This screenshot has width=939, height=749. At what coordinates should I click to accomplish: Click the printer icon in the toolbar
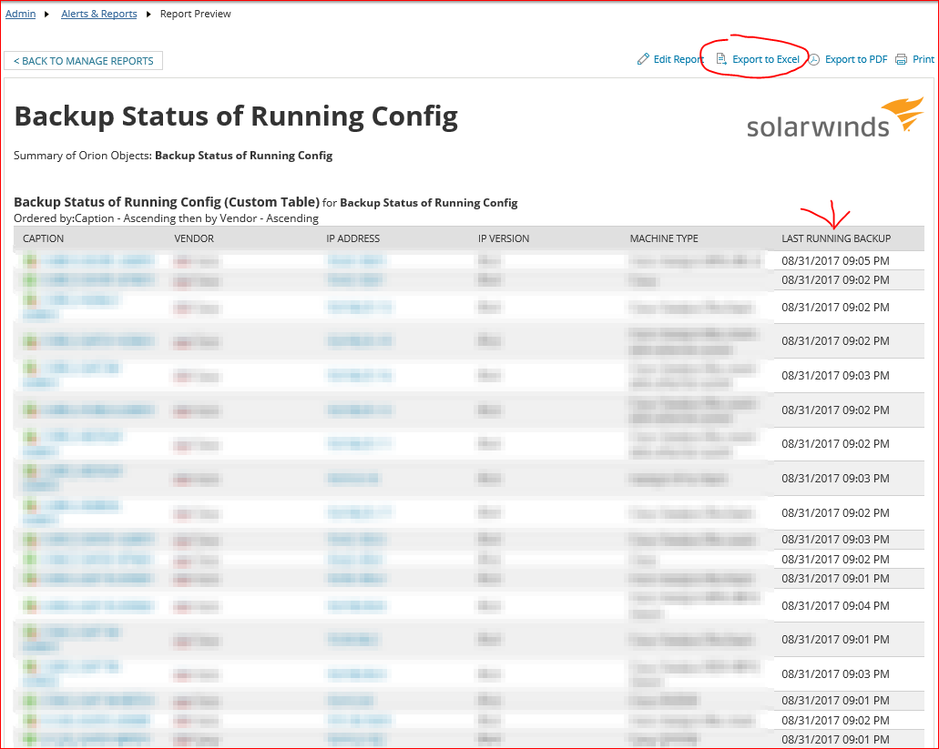click(x=901, y=60)
